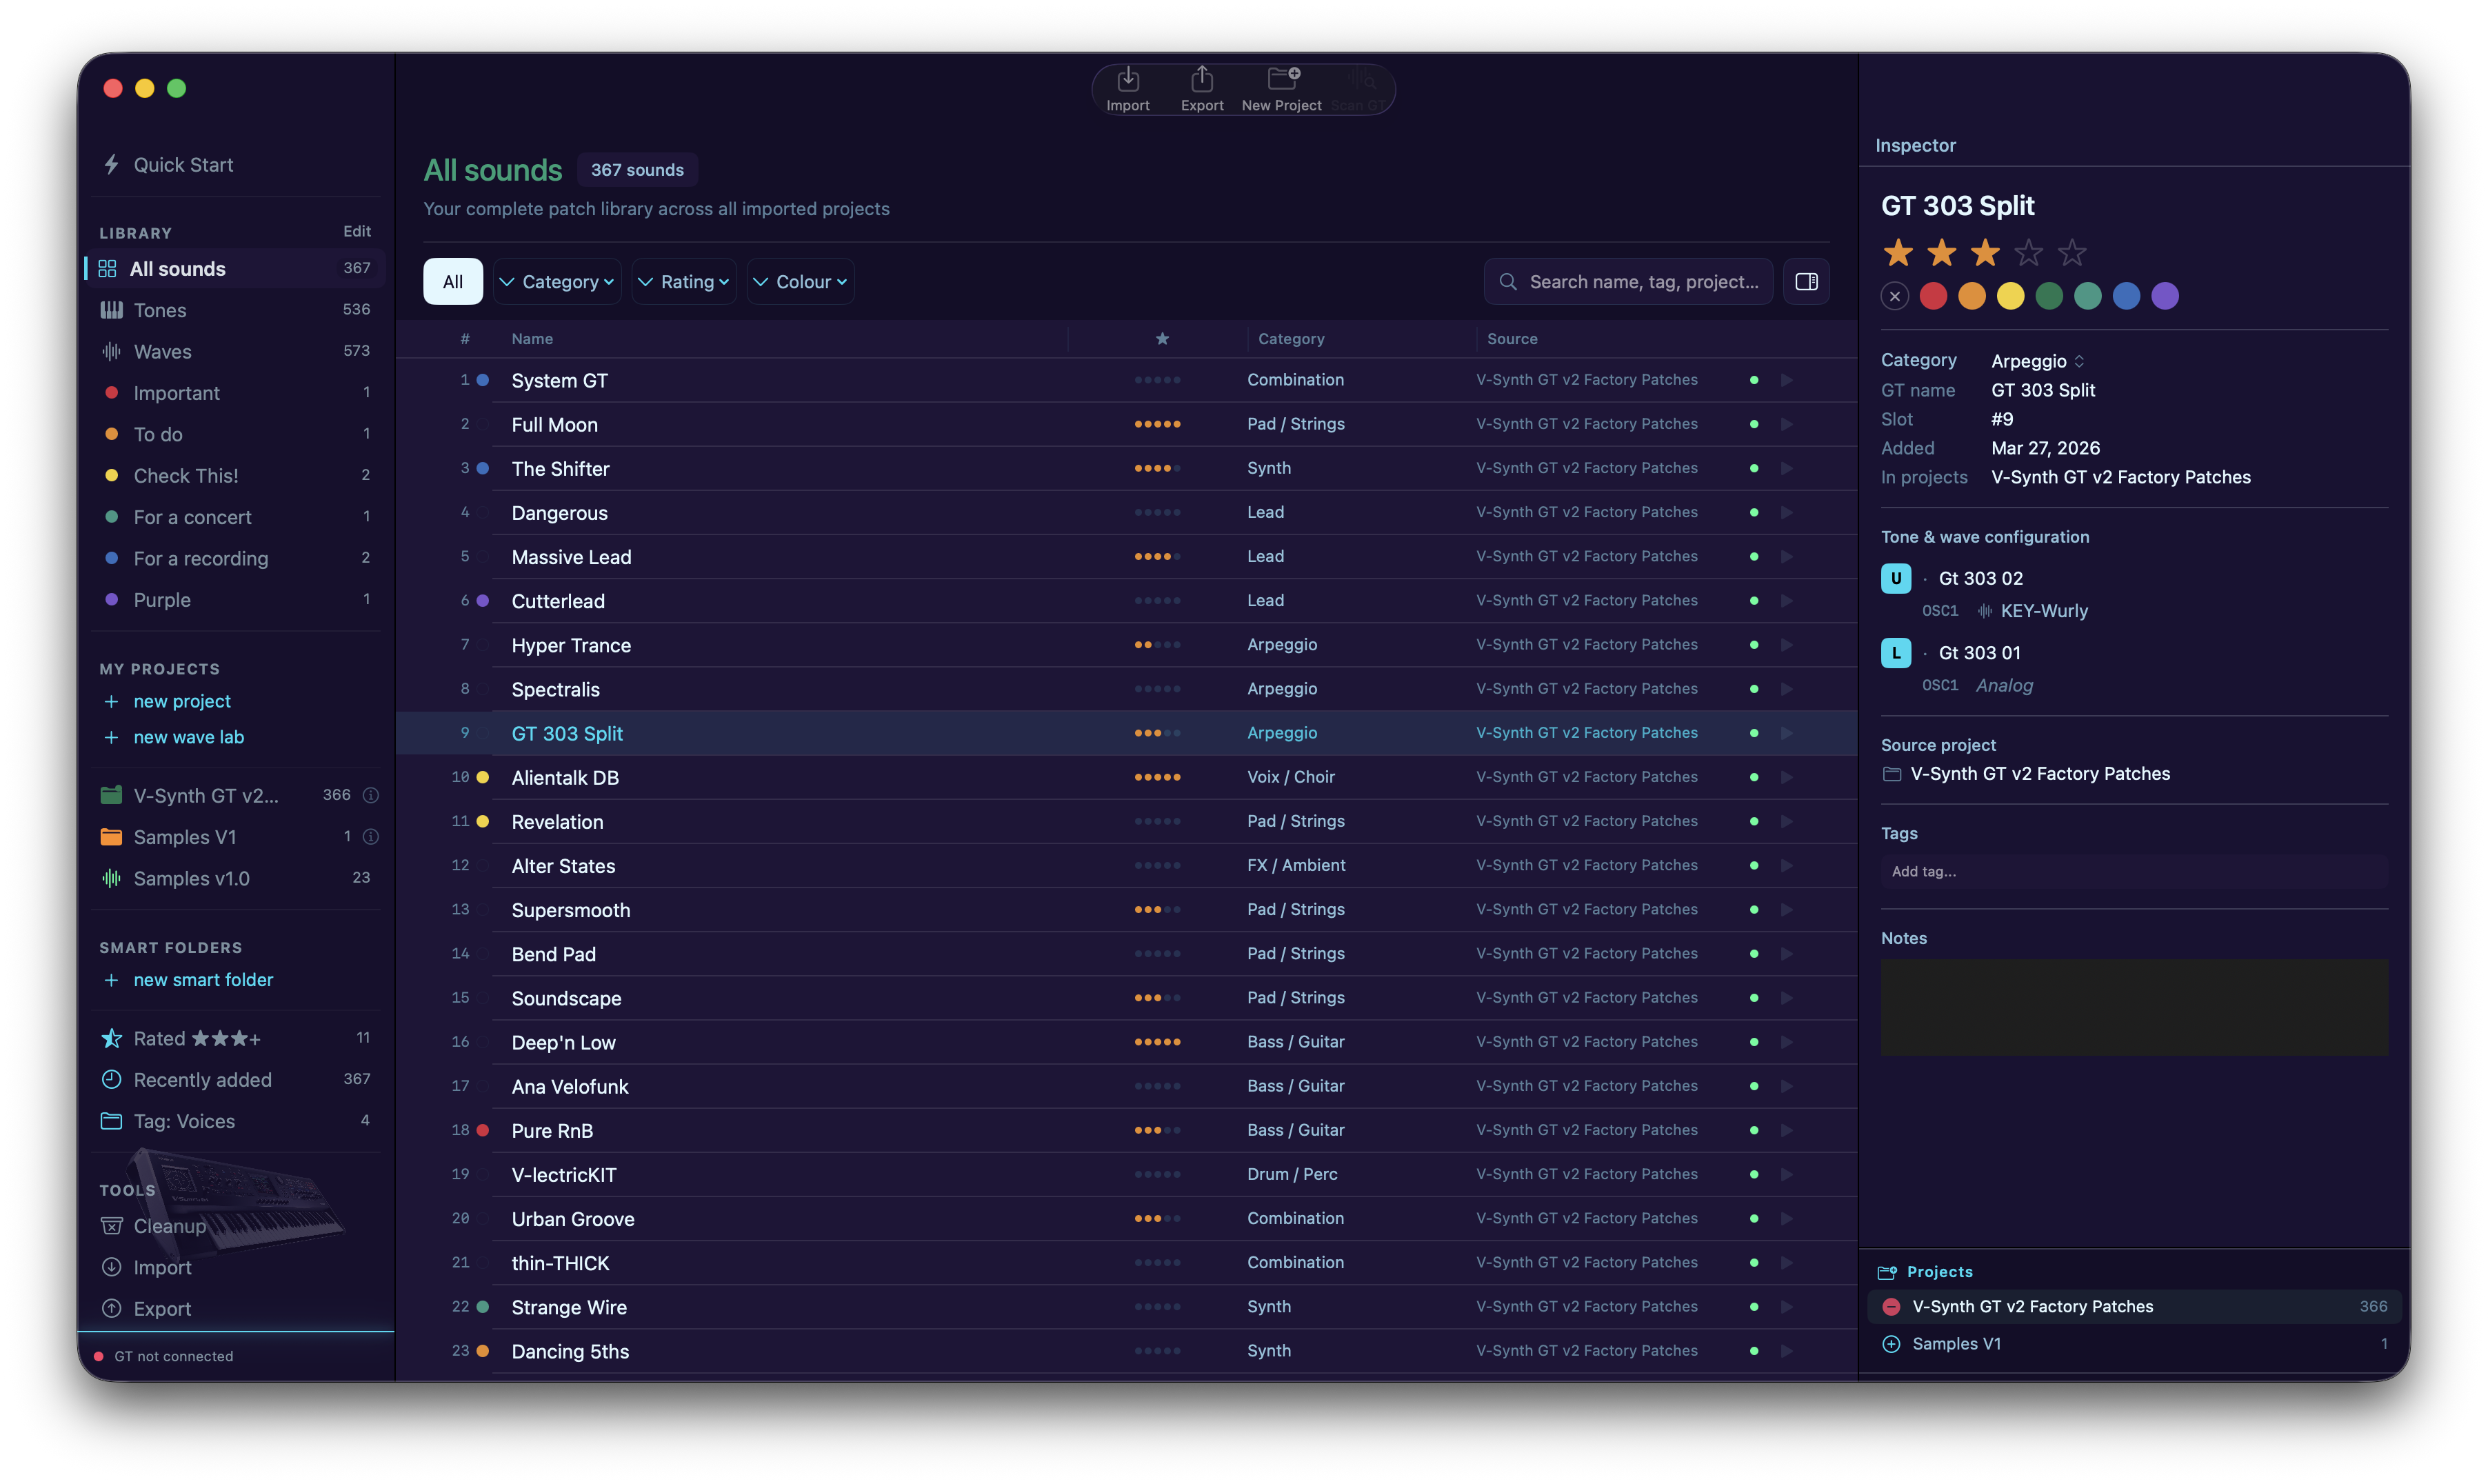The height and width of the screenshot is (1484, 2488).
Task: Open the Check This! list
Action: [x=236, y=476]
